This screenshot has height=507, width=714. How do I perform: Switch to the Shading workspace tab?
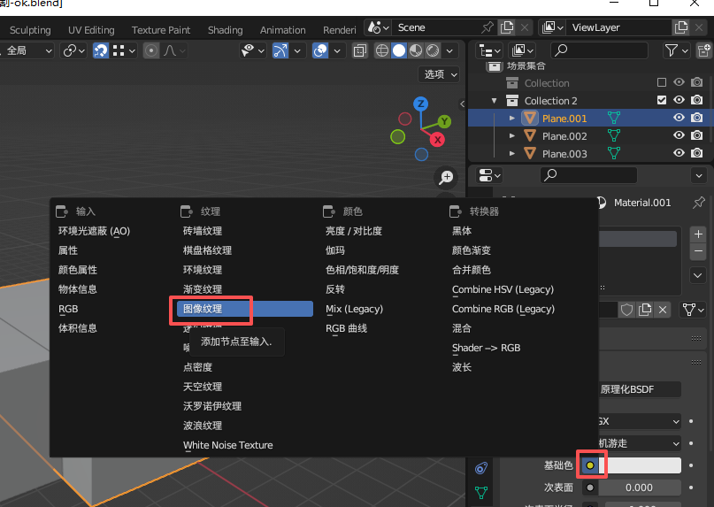click(x=225, y=30)
